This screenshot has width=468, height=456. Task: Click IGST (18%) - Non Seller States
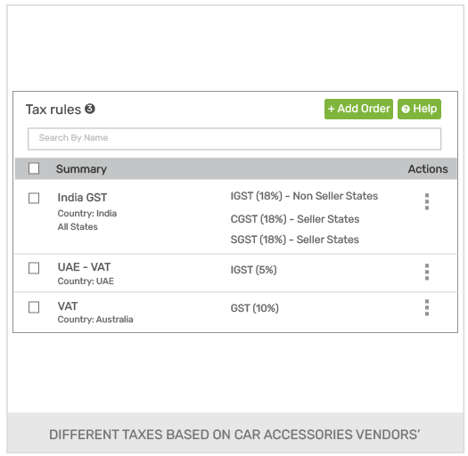[x=304, y=196]
